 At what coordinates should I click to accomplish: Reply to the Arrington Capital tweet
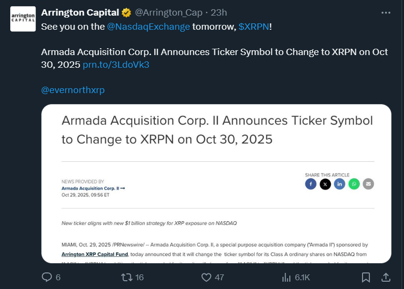(47, 277)
